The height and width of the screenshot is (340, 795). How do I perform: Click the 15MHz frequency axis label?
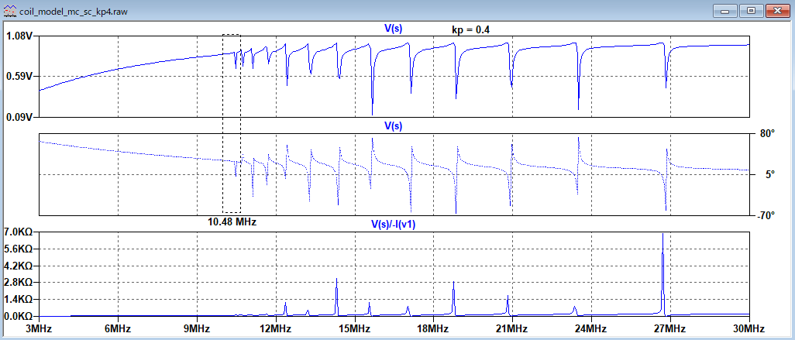[x=355, y=328]
